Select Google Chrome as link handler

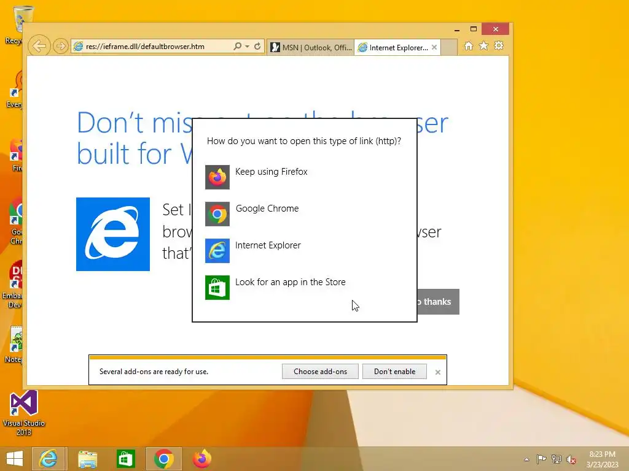[305, 213]
